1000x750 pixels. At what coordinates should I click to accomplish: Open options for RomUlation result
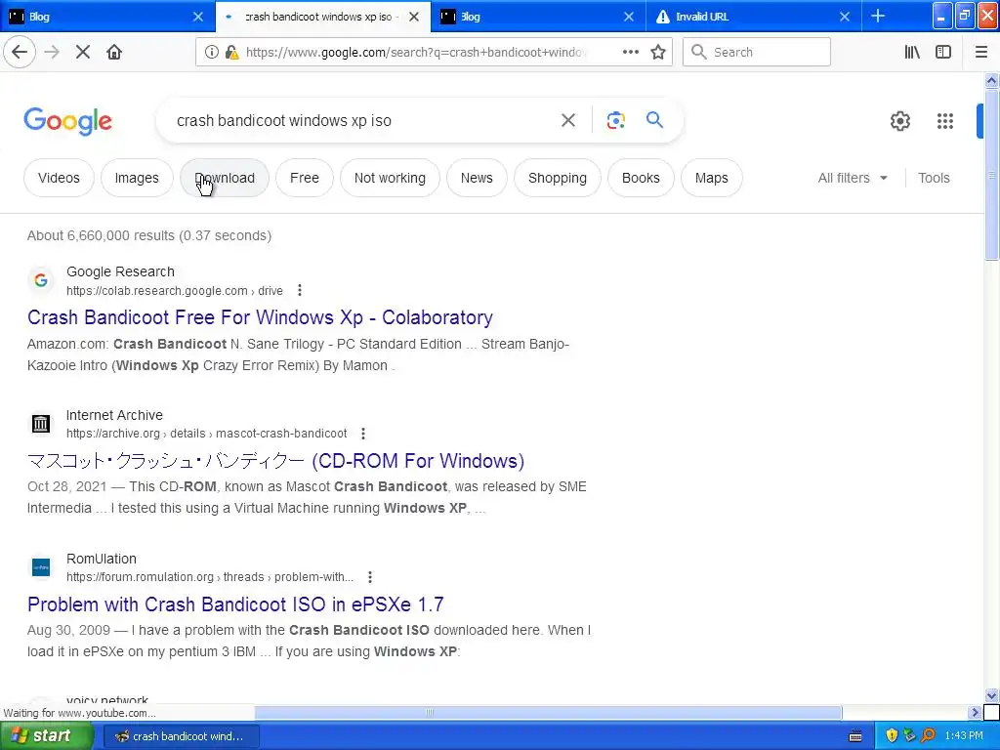pyautogui.click(x=370, y=577)
